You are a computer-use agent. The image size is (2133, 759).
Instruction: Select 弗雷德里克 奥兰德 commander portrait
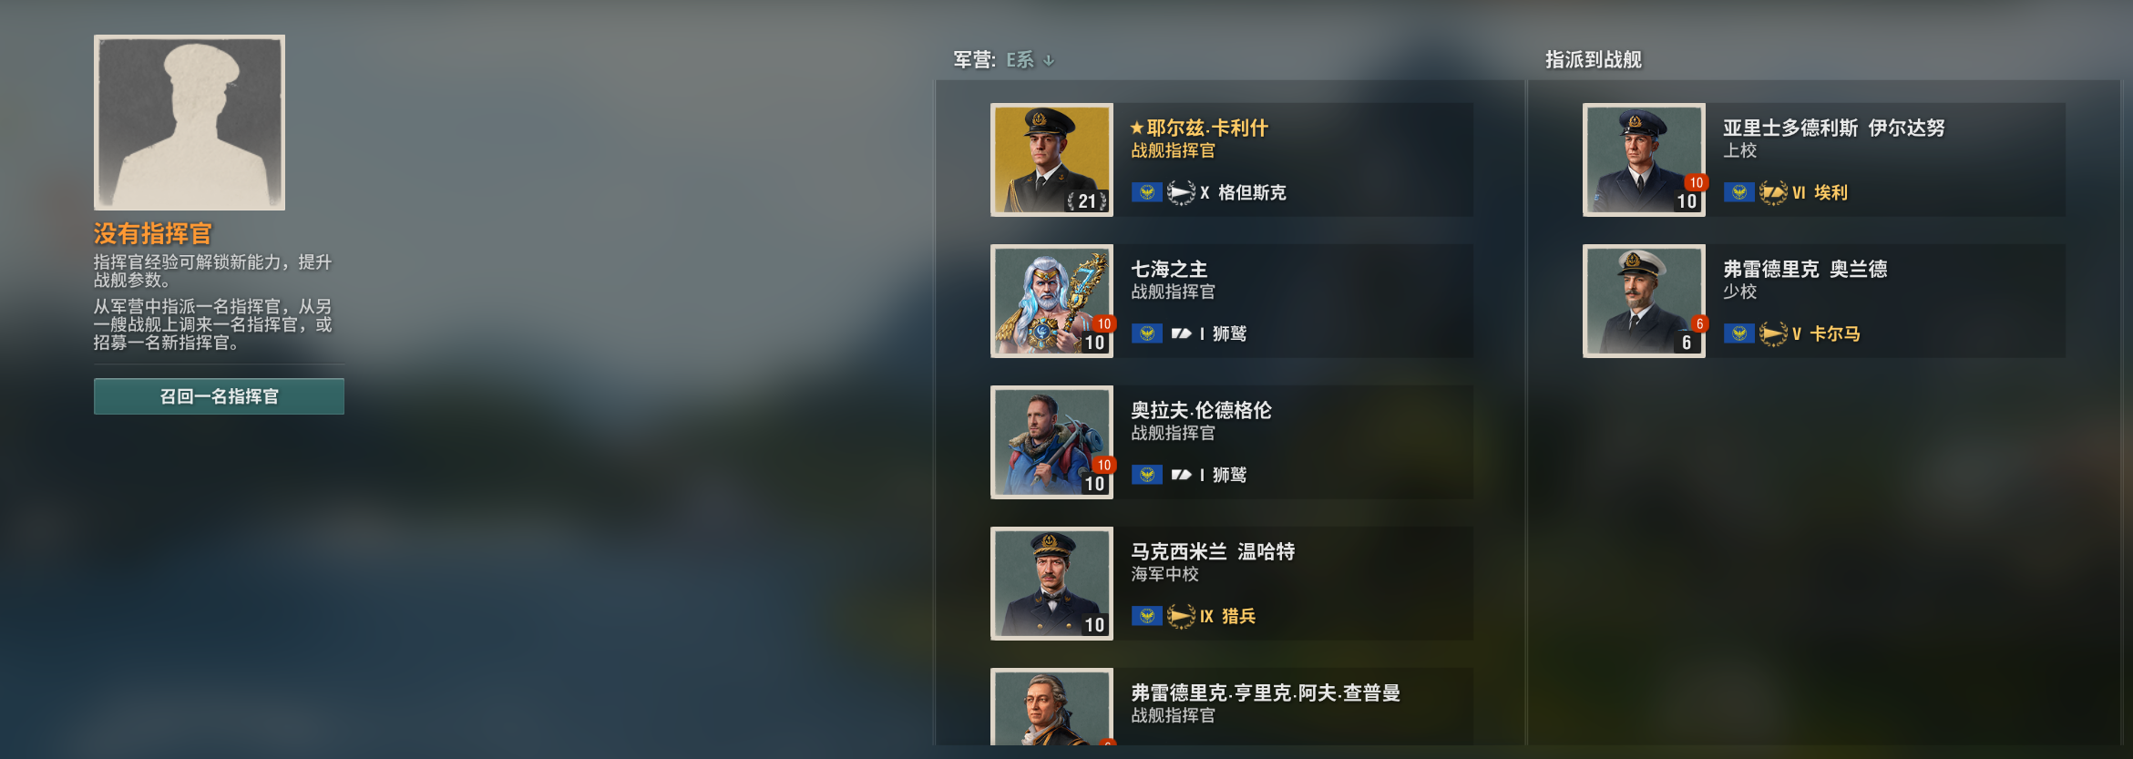[1644, 301]
